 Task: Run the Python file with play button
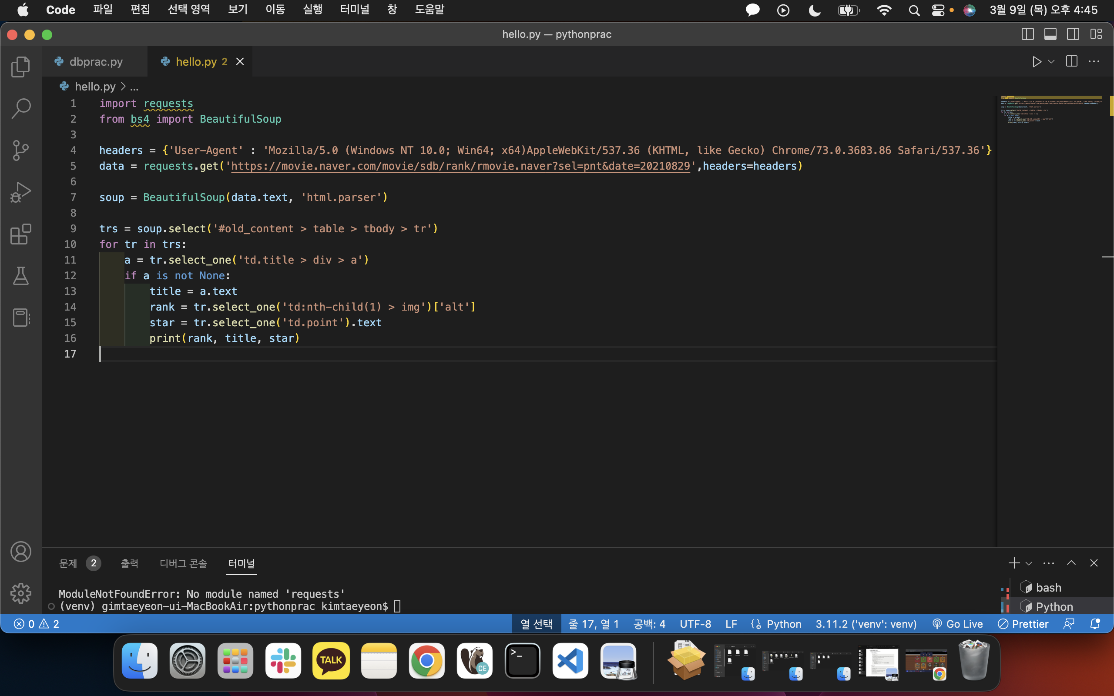click(1036, 62)
